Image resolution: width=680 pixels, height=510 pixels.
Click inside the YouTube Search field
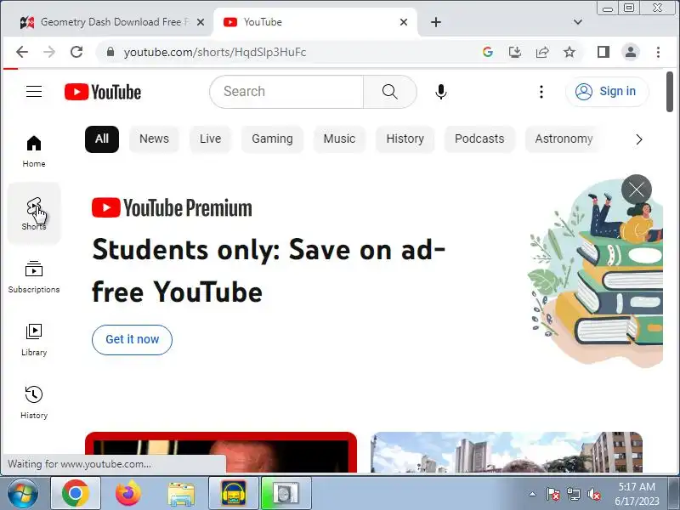[286, 92]
